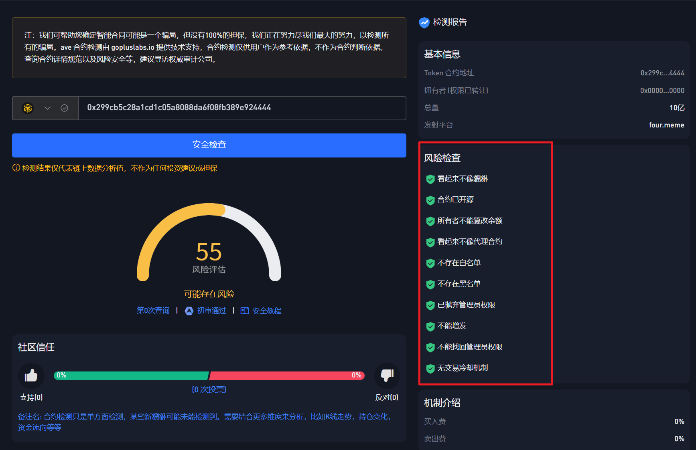Click the circled checkmark verify icon

[64, 108]
